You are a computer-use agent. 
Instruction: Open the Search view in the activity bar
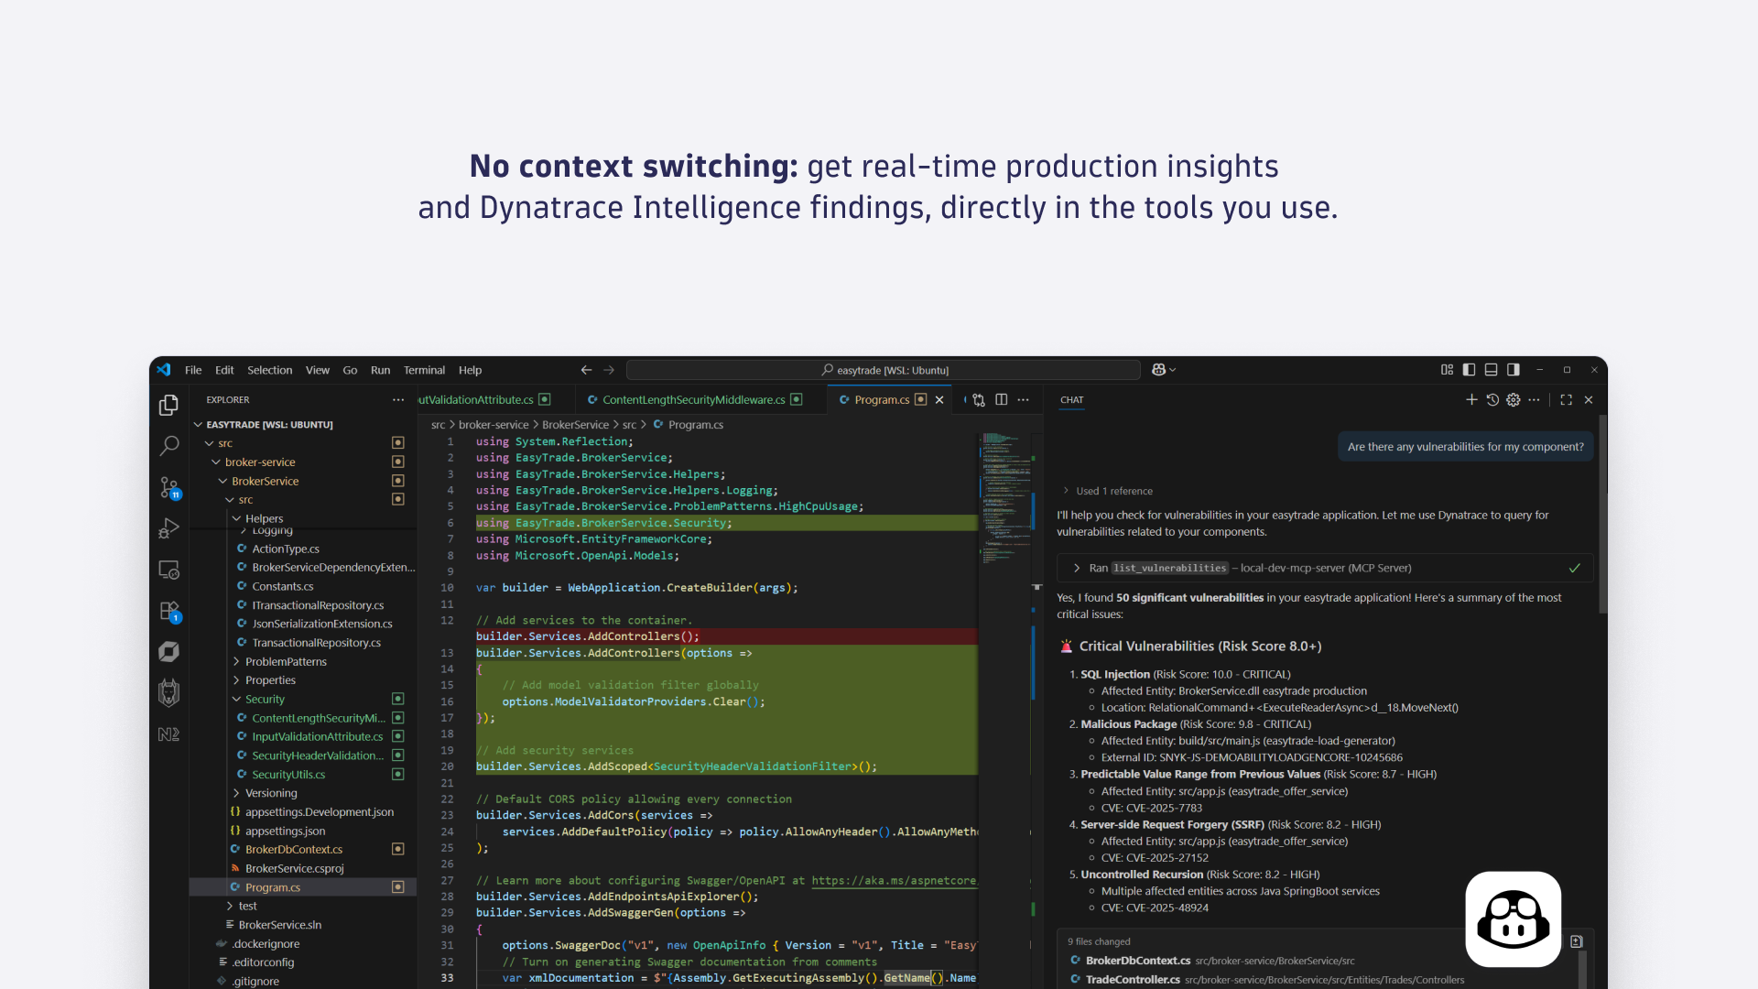click(x=168, y=446)
